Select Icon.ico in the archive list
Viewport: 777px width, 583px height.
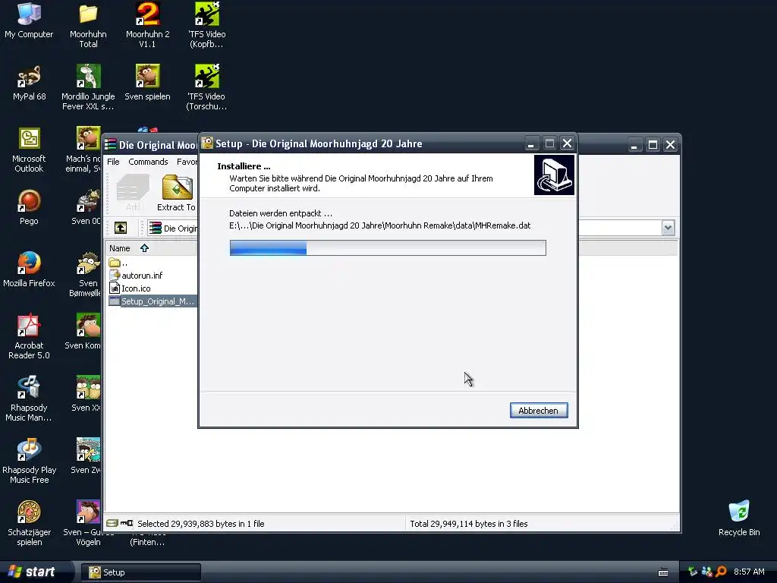click(130, 288)
